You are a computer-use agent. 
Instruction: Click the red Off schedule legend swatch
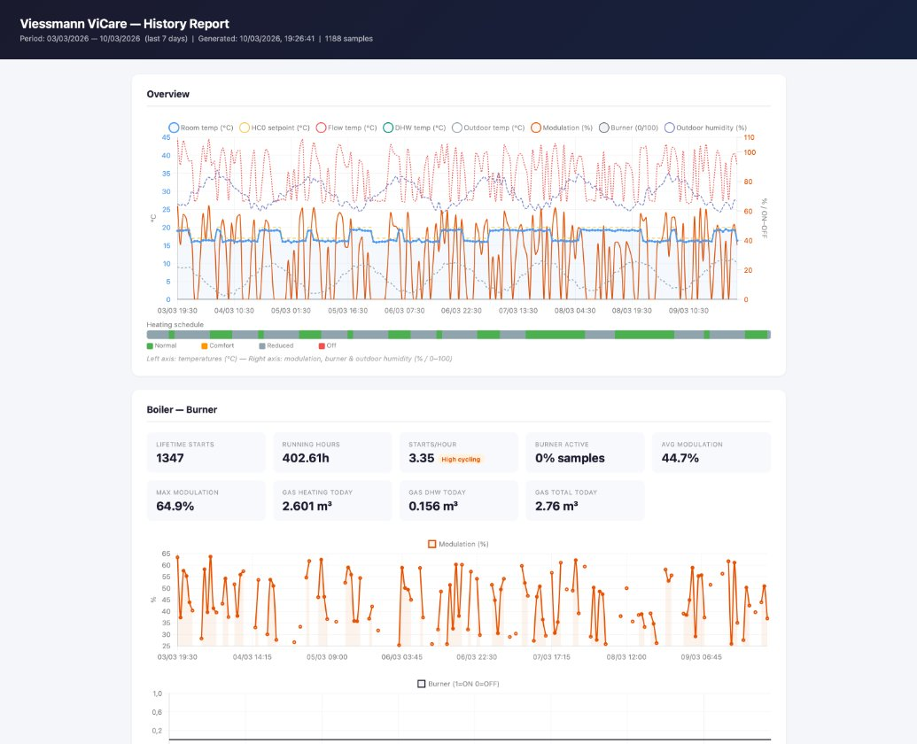pos(322,346)
